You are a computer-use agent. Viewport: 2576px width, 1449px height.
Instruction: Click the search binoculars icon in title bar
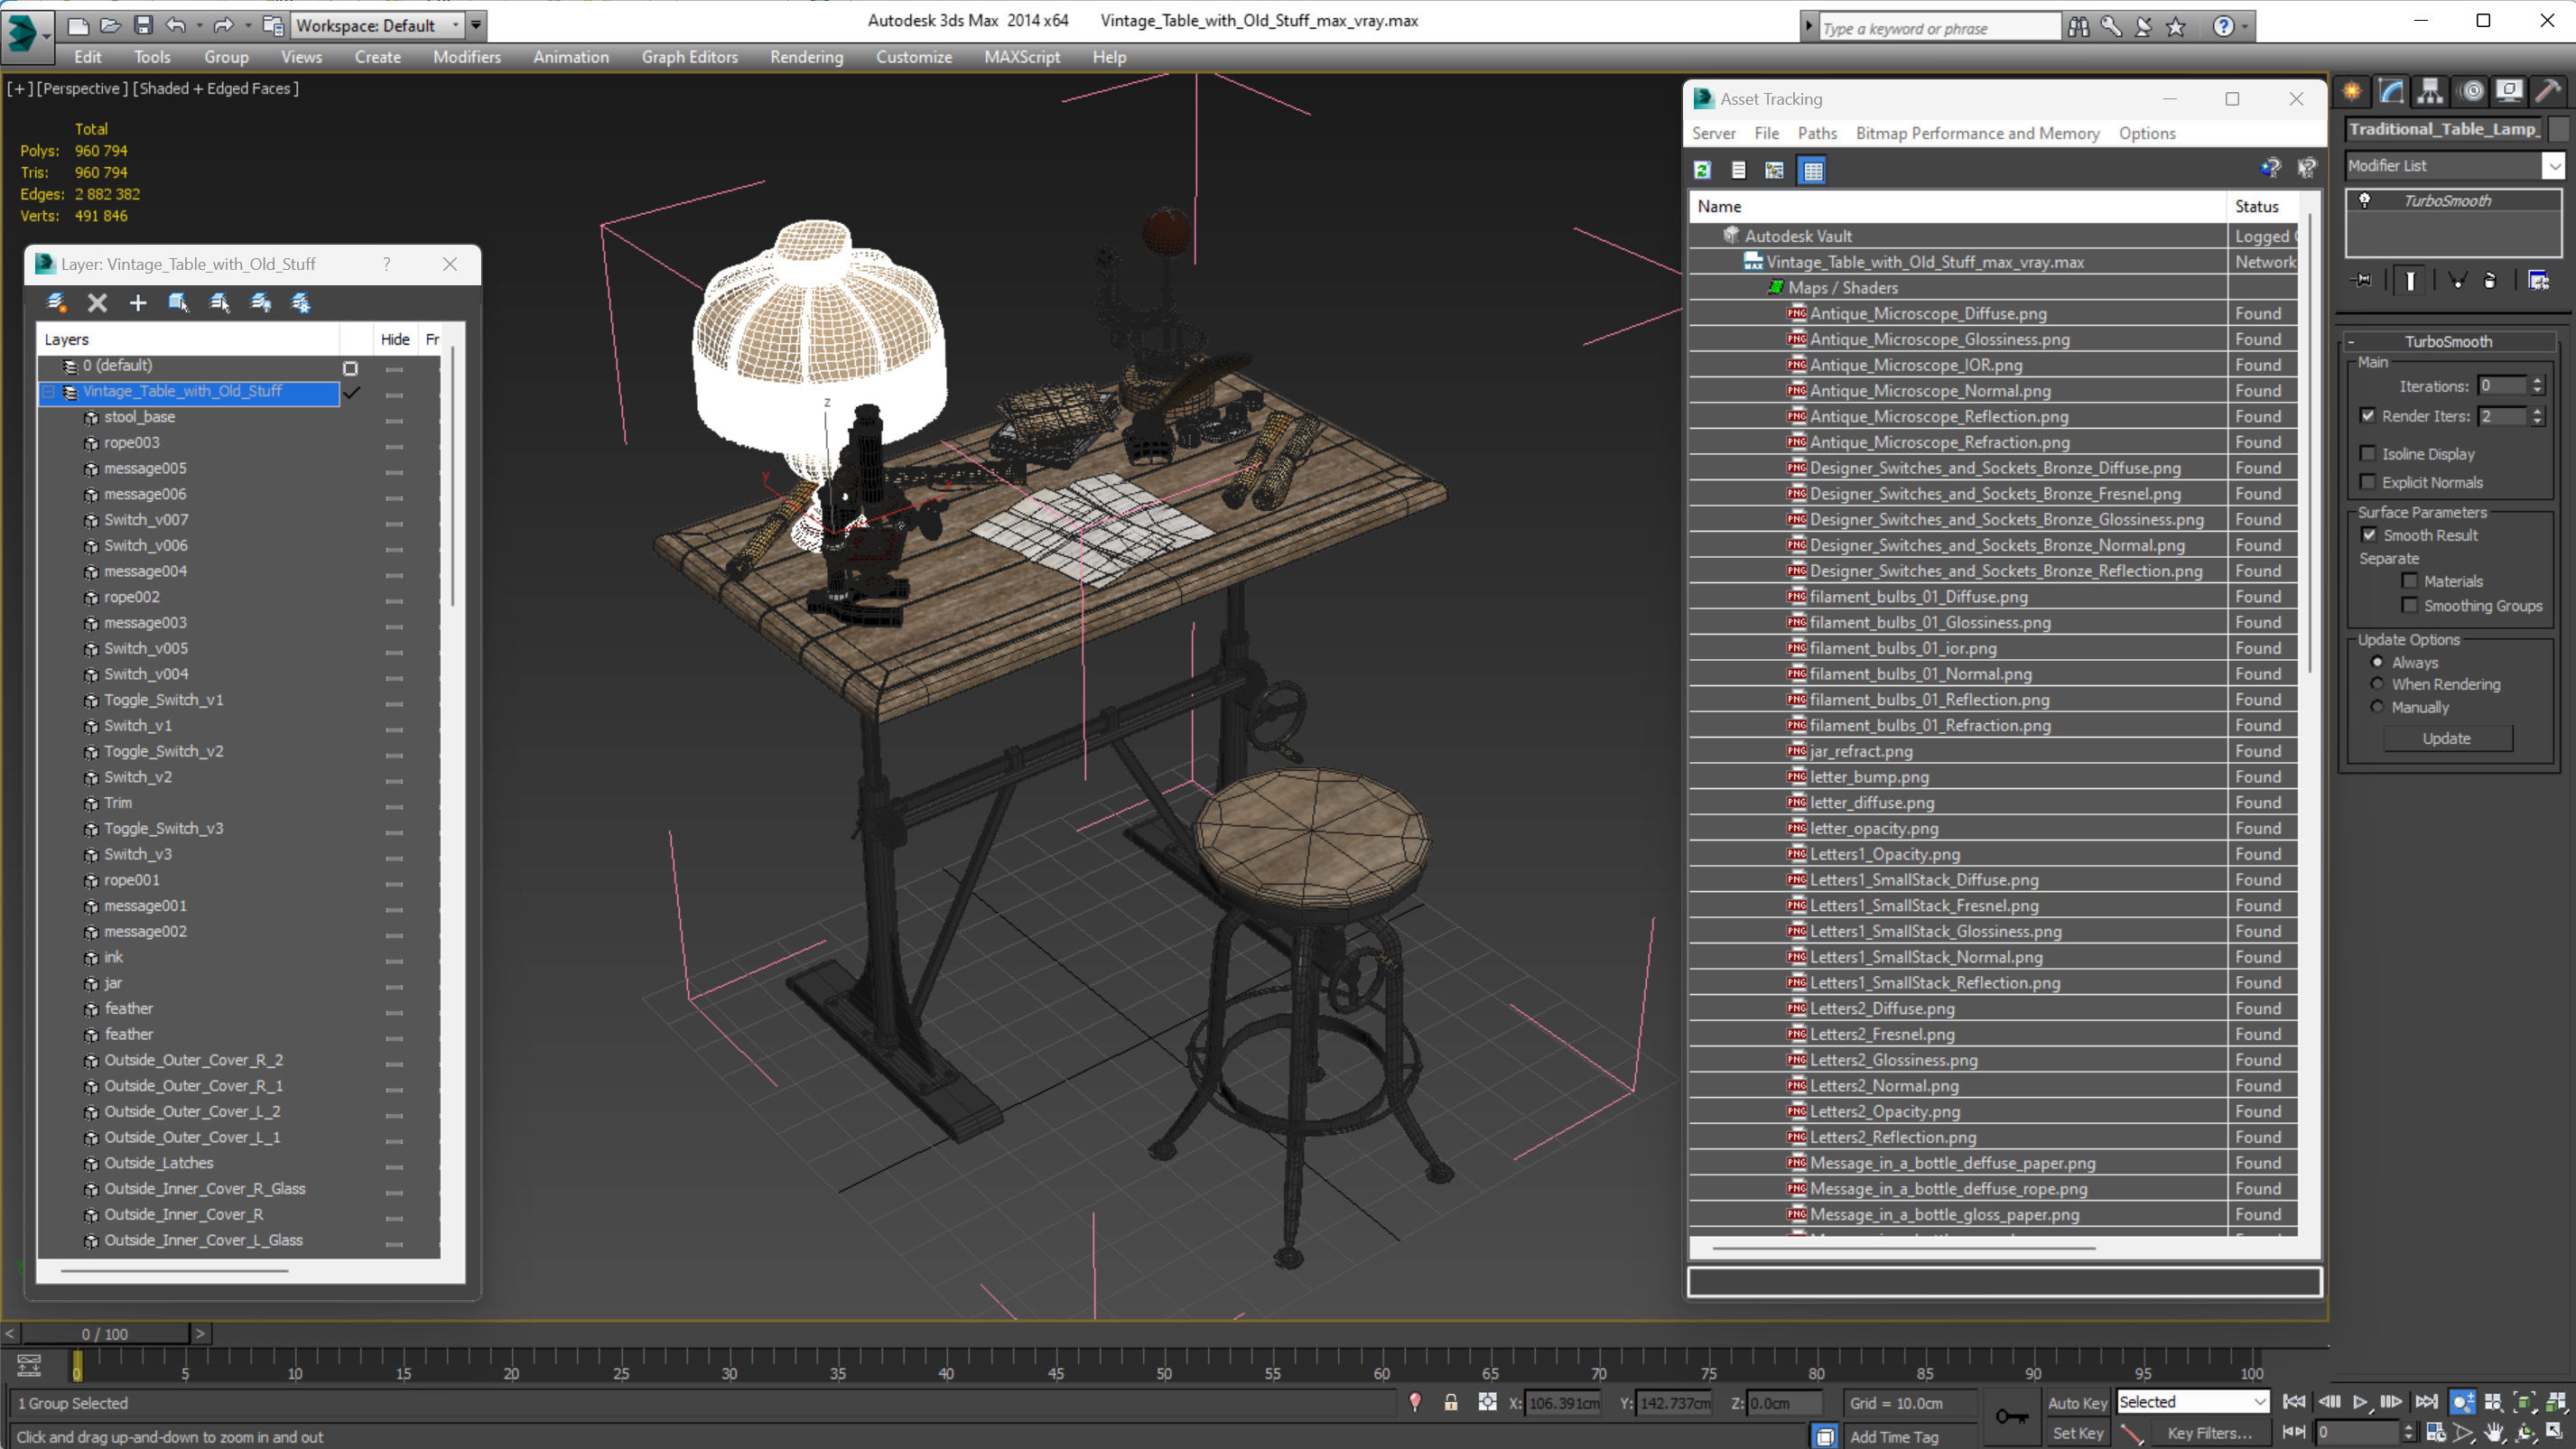click(2078, 27)
